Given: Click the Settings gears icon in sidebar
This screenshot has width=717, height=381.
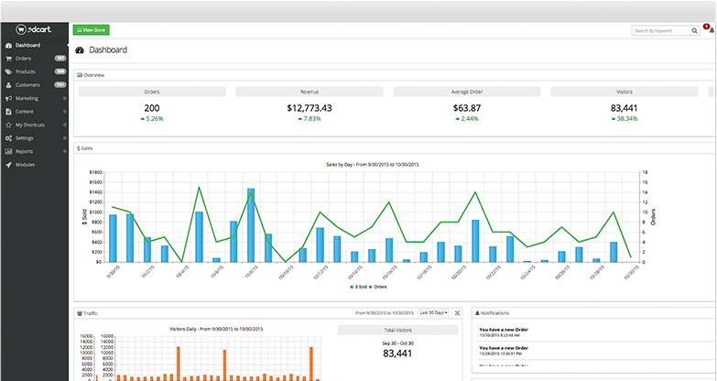Looking at the screenshot, I should coord(8,137).
